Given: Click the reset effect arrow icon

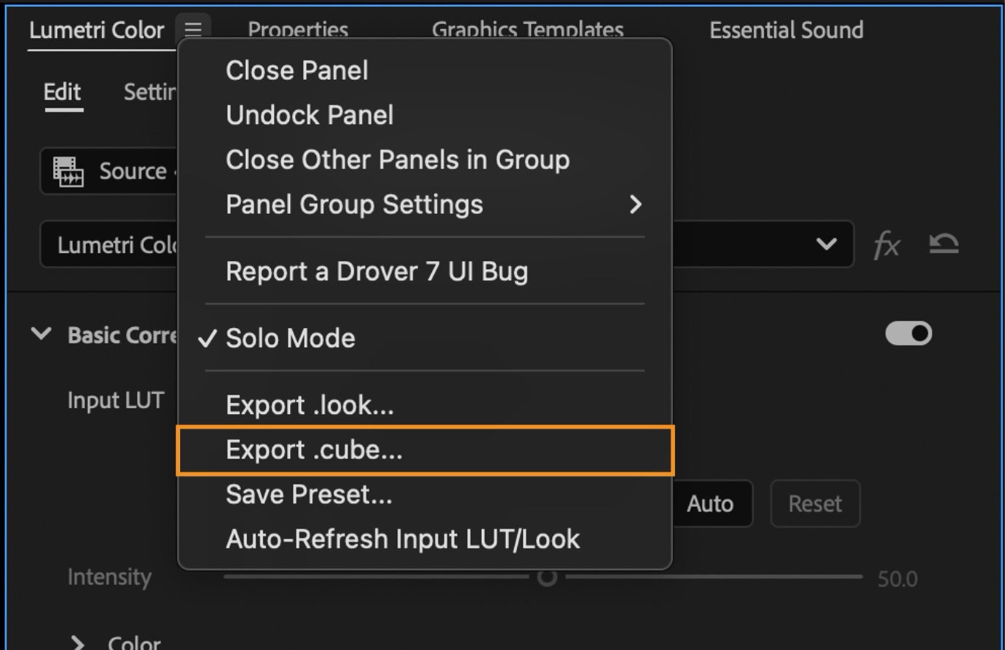Looking at the screenshot, I should click(944, 245).
